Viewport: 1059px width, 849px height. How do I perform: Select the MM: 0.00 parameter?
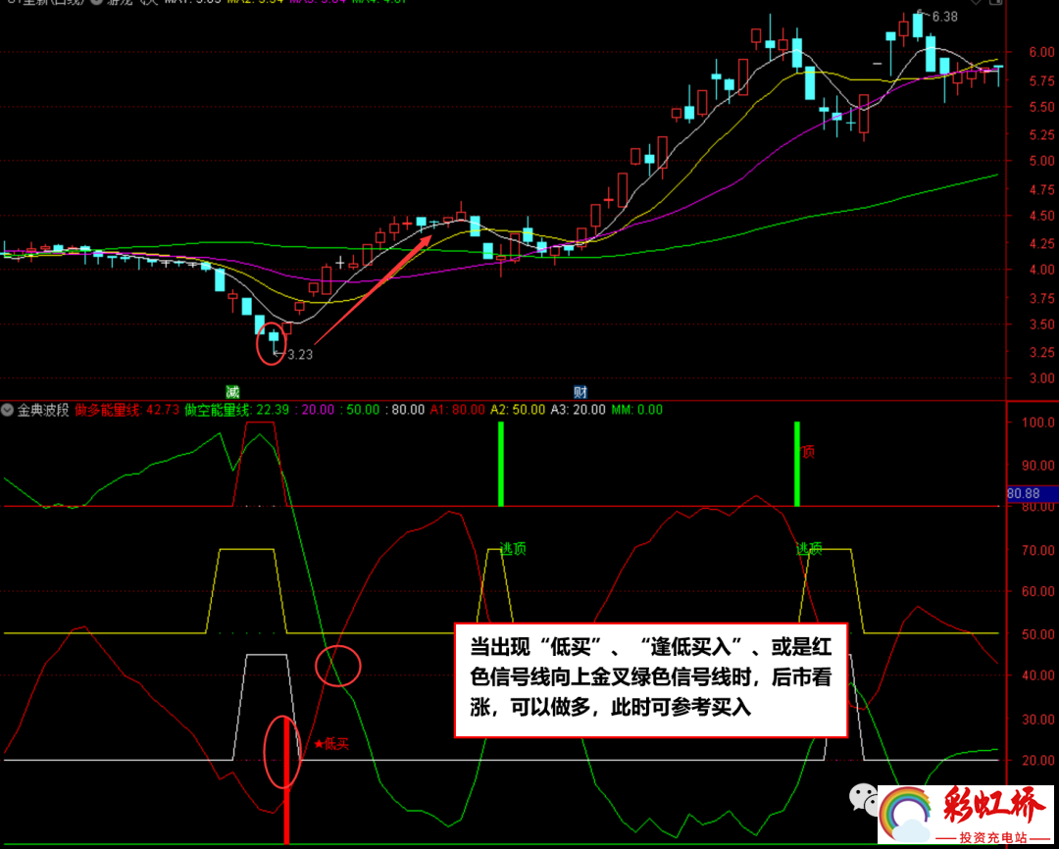pos(637,410)
